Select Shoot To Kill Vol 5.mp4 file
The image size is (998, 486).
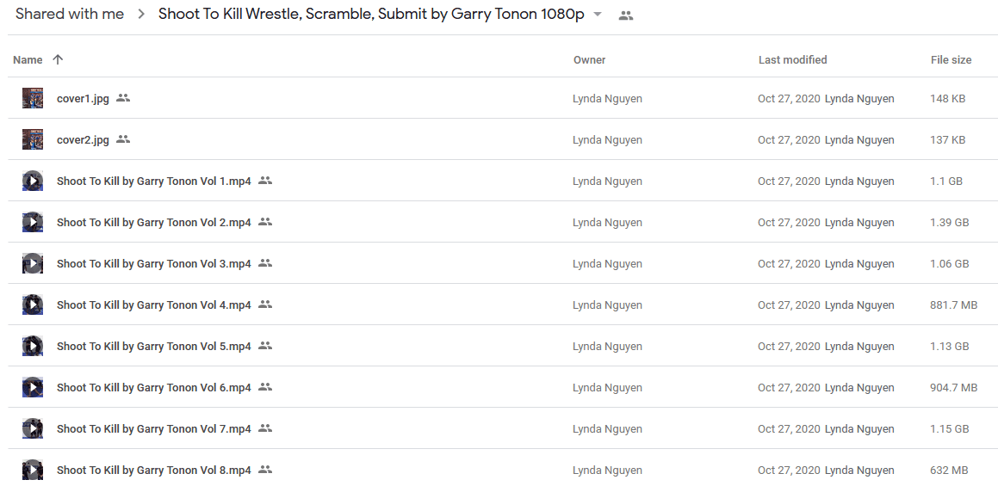click(499, 346)
